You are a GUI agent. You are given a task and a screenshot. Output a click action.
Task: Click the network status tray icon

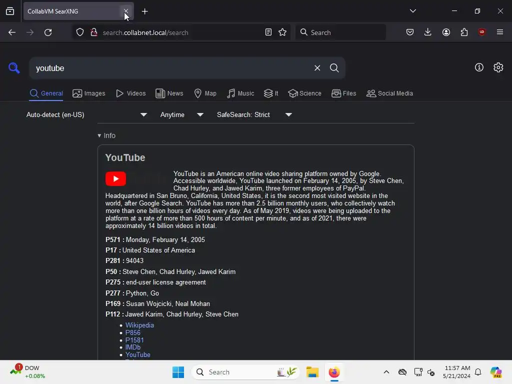pos(418,372)
